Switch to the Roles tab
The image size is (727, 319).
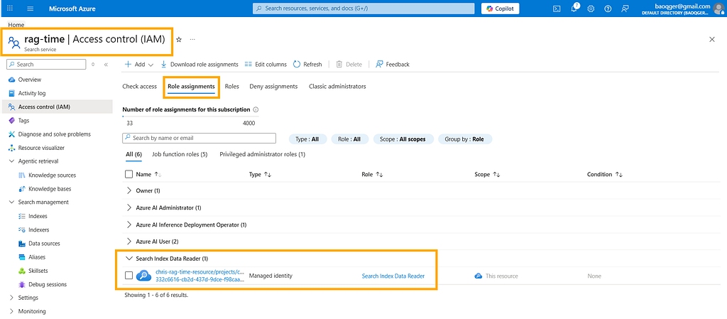coord(232,86)
